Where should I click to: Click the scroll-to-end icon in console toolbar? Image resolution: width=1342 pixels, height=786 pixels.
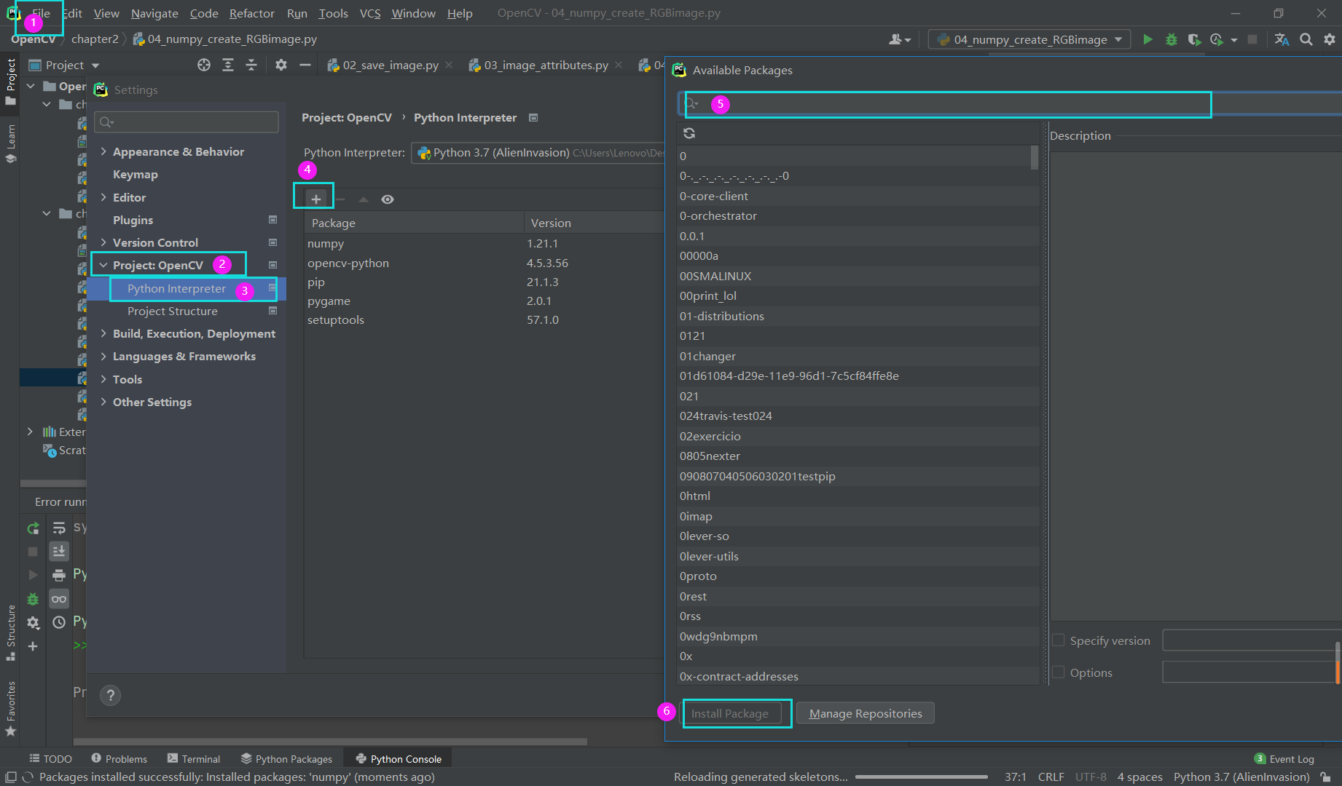pos(59,551)
